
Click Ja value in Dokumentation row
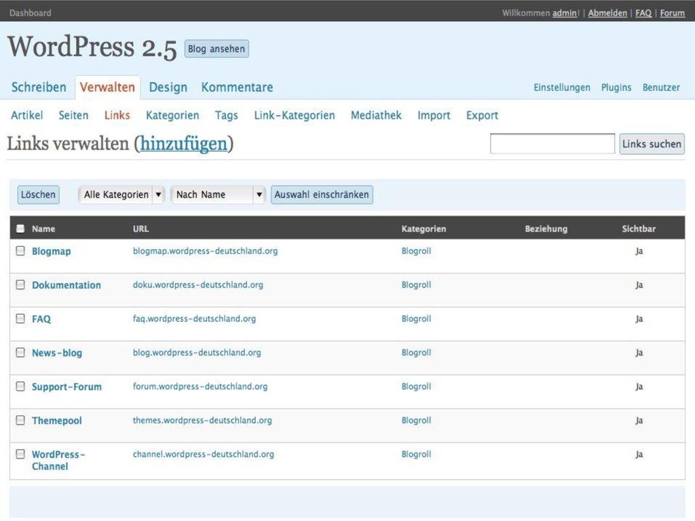[639, 285]
